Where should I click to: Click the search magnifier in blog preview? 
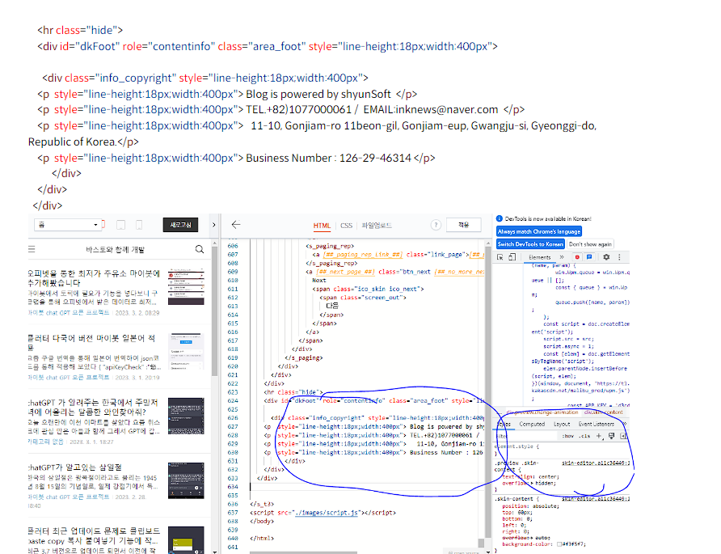[x=200, y=249]
